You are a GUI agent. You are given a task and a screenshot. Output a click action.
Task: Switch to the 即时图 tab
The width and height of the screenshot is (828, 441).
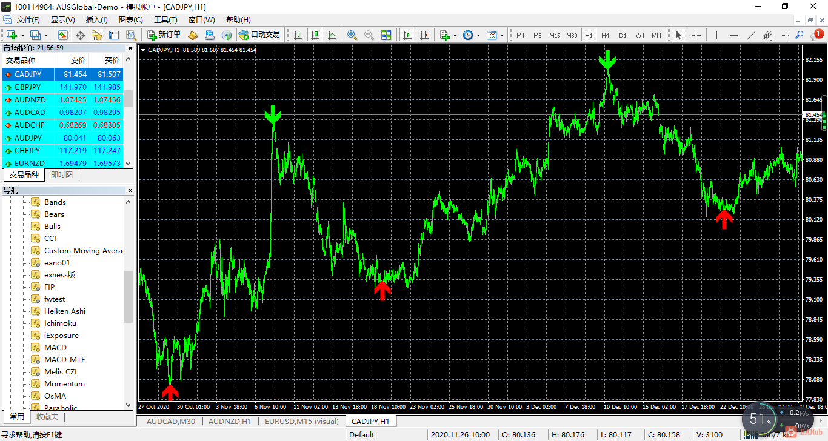[x=61, y=175]
